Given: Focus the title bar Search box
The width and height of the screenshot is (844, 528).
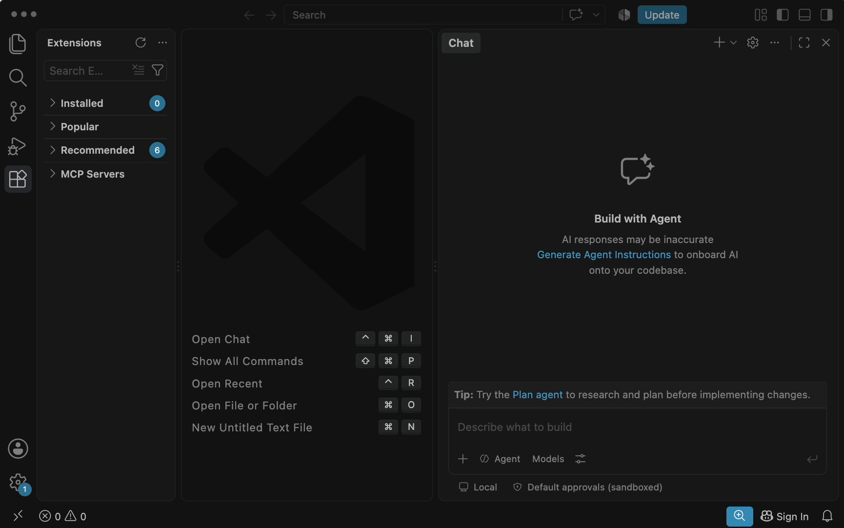Looking at the screenshot, I should pos(423,15).
